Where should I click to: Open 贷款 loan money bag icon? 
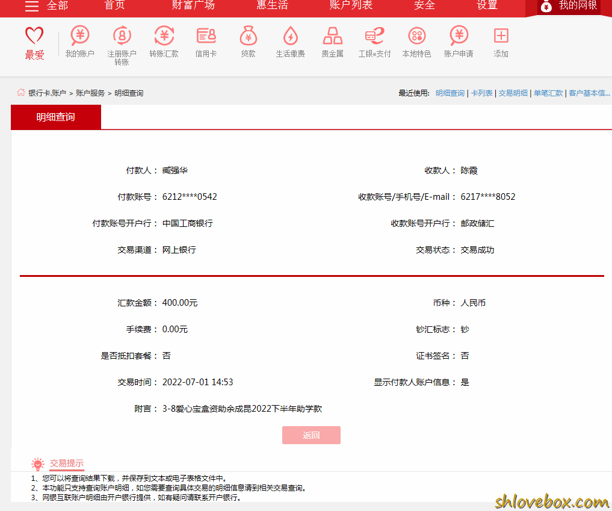[249, 36]
